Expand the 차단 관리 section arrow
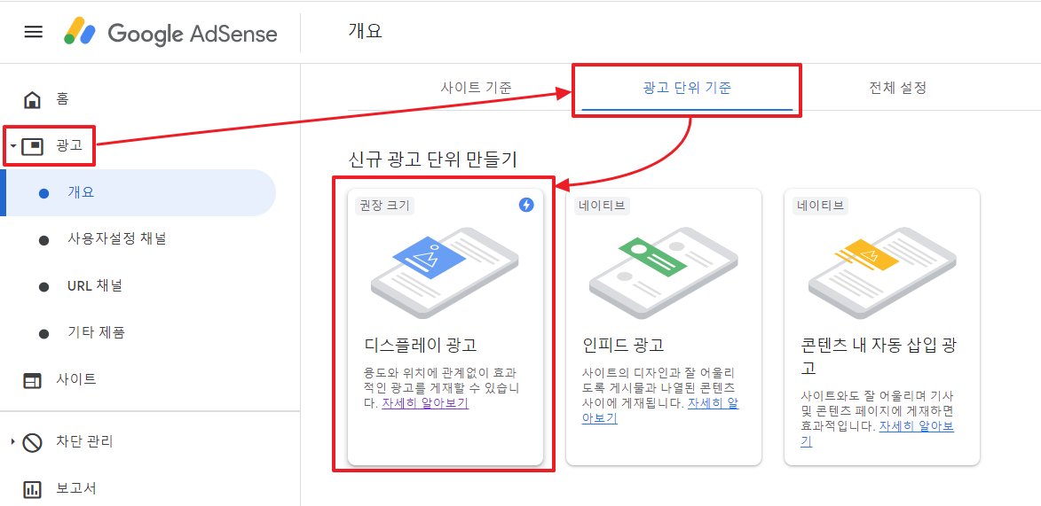 click(12, 441)
